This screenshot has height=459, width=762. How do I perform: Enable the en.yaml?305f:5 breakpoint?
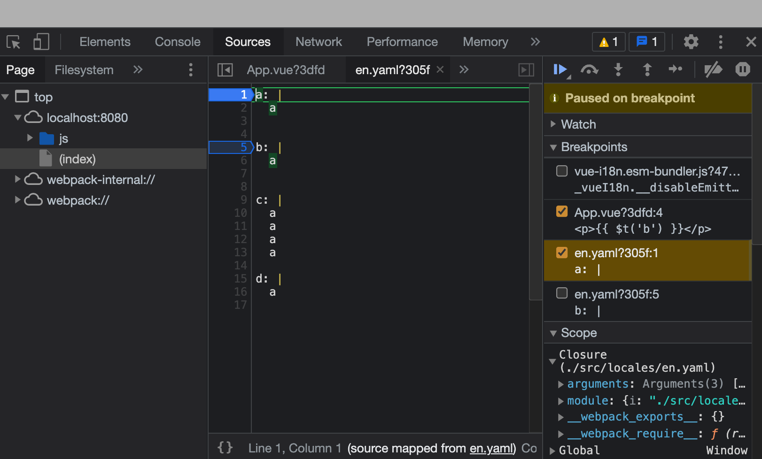coord(561,293)
